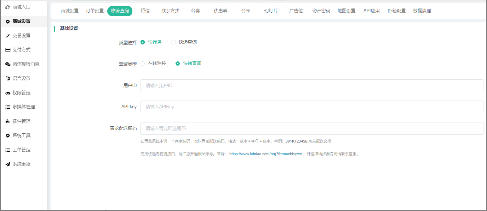487x211 pixels.
Task: Go to the 分享 tab
Action: 246,11
